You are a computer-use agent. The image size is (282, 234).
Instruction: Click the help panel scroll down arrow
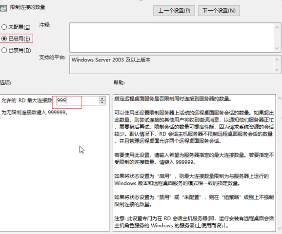279,229
